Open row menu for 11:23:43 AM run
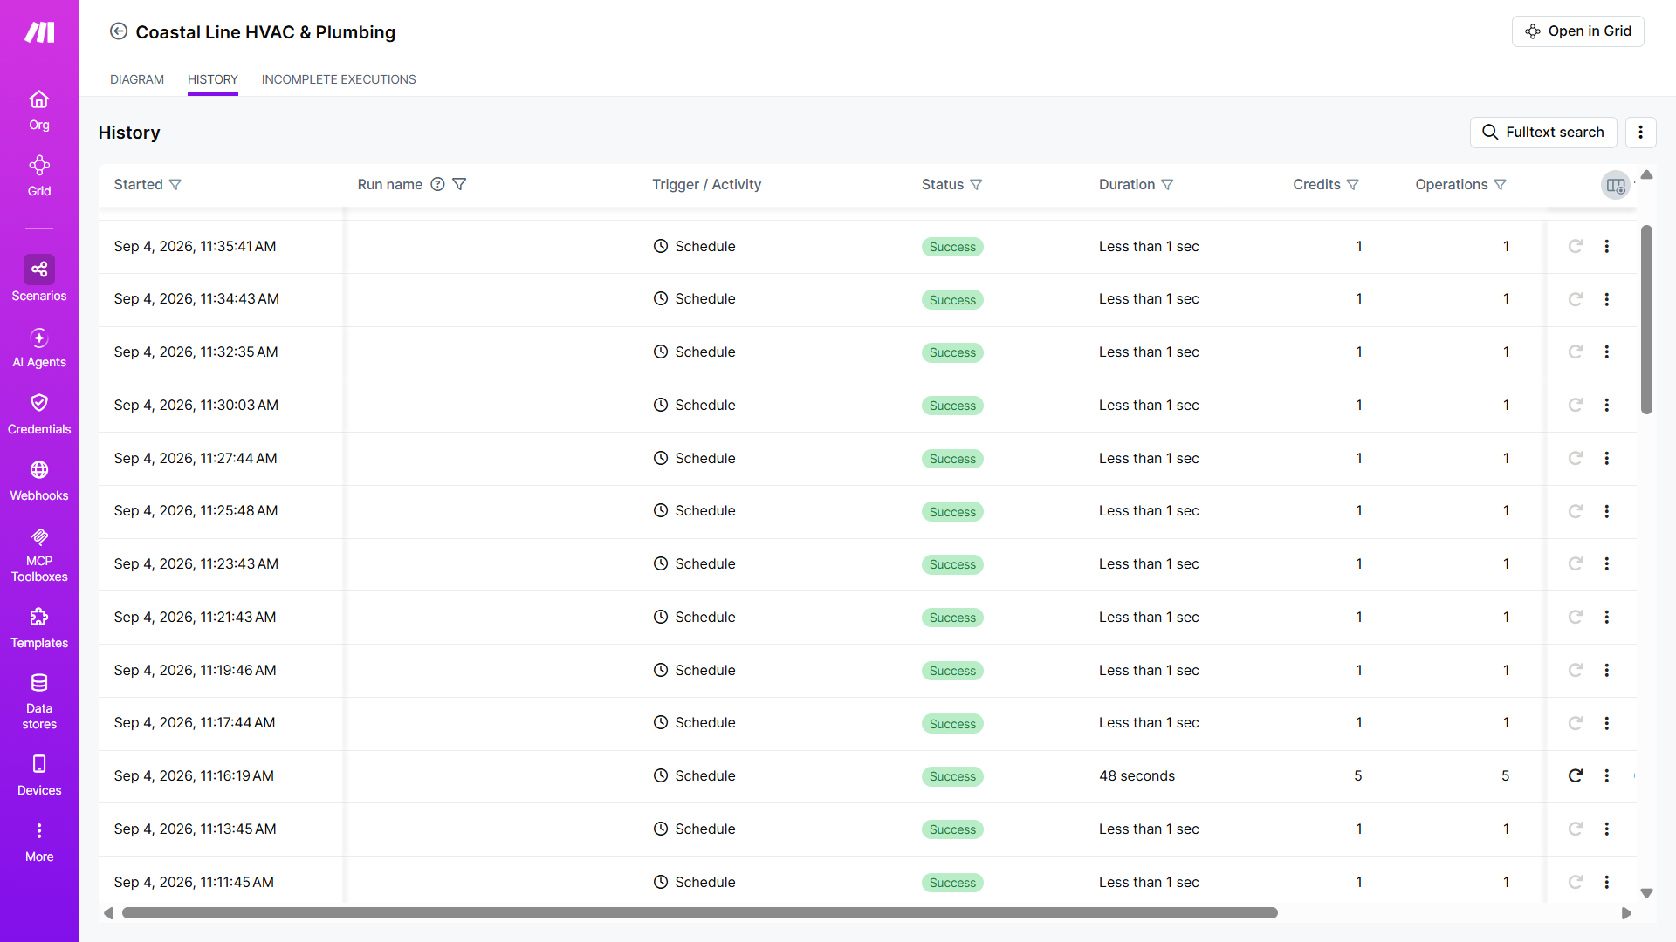The image size is (1676, 942). pos(1607,563)
